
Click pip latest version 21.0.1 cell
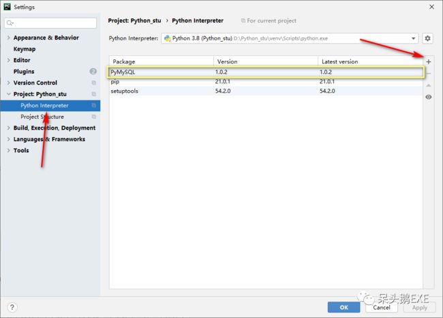tap(327, 81)
